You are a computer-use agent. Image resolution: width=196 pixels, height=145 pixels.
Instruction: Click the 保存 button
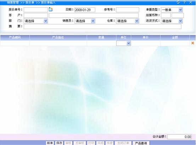pyautogui.click(x=59, y=143)
